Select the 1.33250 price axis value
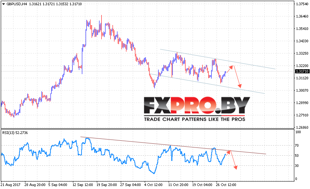 point(302,53)
